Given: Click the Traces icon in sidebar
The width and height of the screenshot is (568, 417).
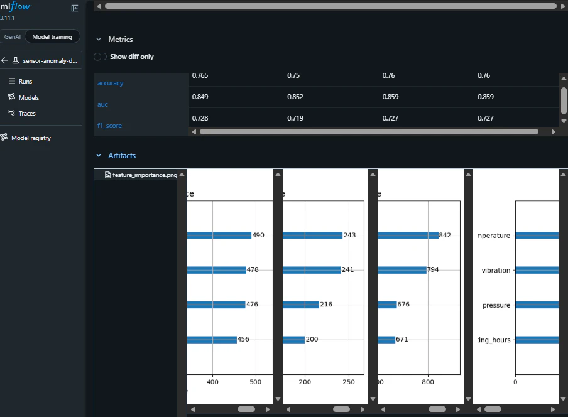Looking at the screenshot, I should (x=11, y=113).
